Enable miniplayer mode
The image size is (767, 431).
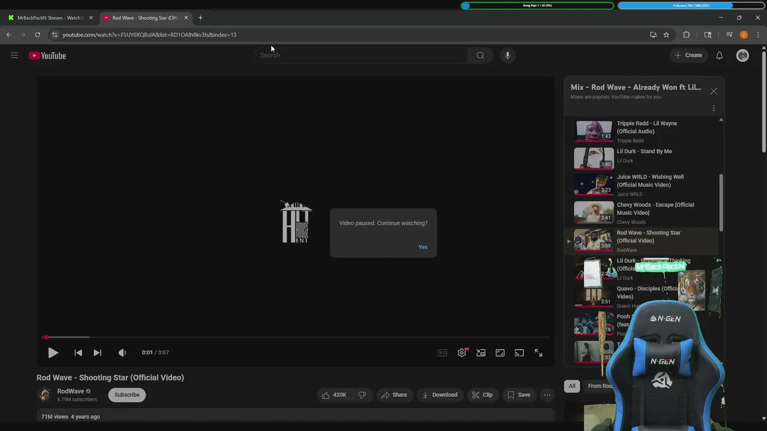(x=481, y=353)
